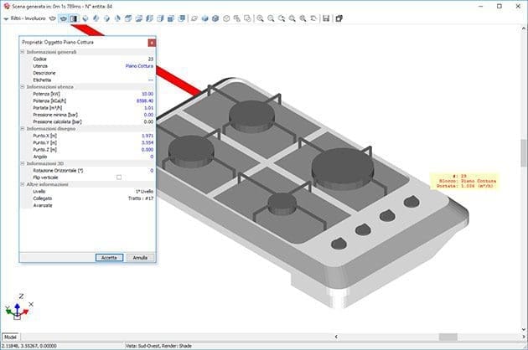Open the Filtri dropdown arrow

6,18
